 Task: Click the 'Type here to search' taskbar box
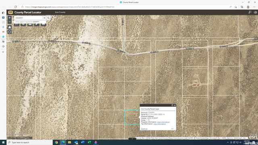click(29, 142)
